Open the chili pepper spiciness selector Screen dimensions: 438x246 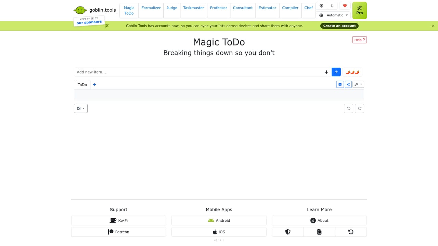352,72
